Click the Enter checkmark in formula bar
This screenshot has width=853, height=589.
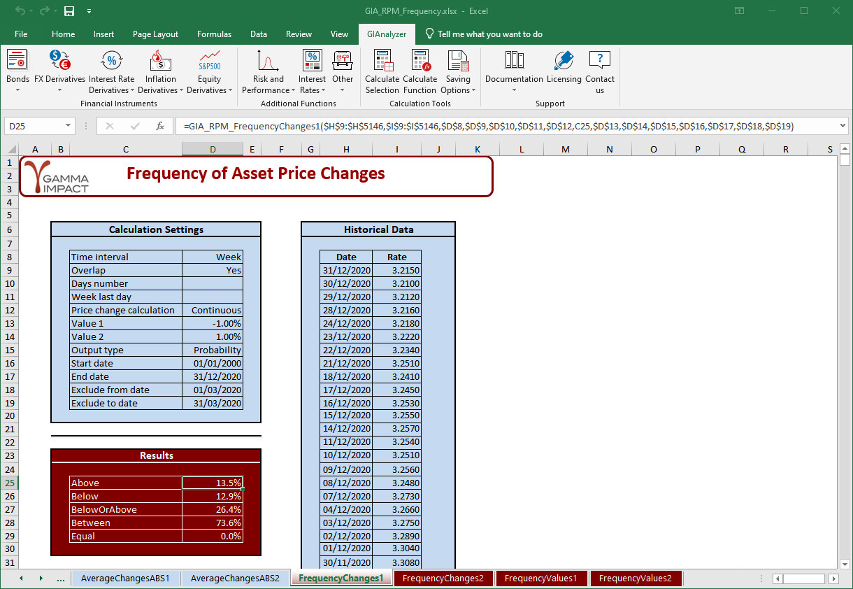tap(135, 126)
